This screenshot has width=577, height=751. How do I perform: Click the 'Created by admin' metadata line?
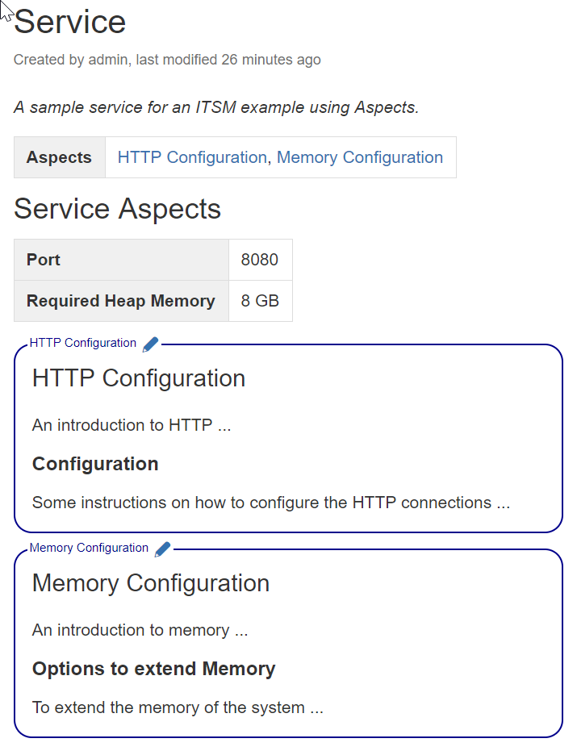pyautogui.click(x=167, y=60)
